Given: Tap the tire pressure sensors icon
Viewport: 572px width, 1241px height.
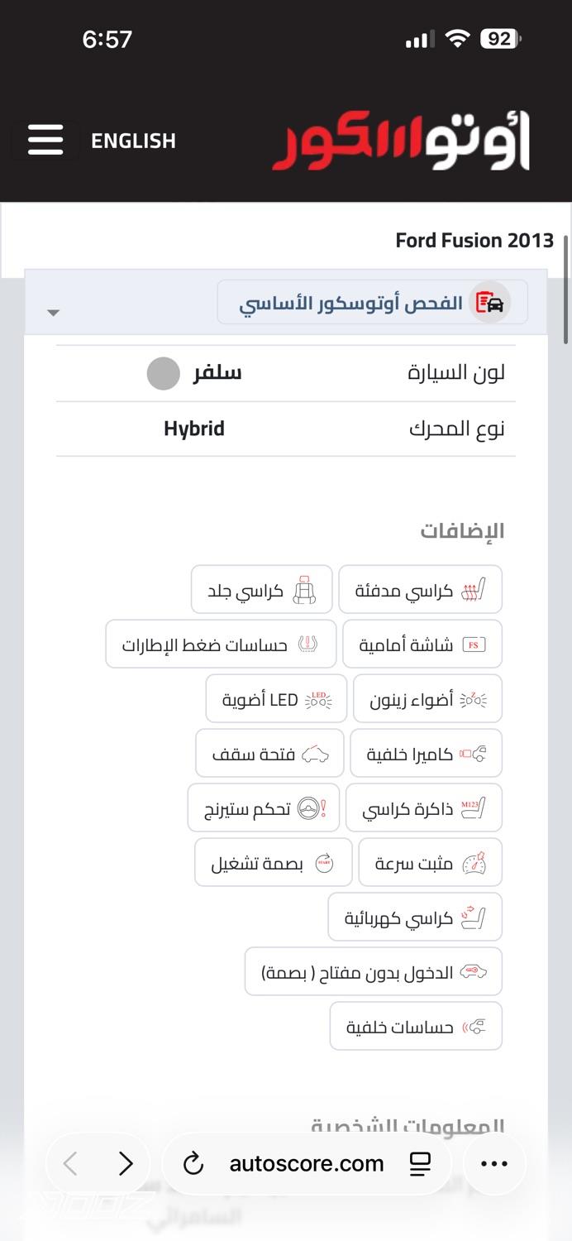Looking at the screenshot, I should tap(307, 644).
